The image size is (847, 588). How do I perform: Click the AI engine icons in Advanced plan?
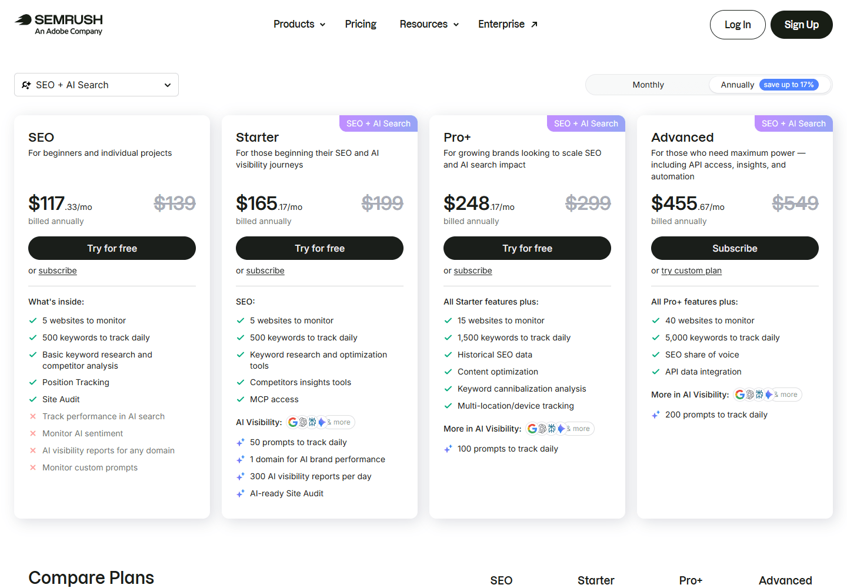[x=768, y=395]
